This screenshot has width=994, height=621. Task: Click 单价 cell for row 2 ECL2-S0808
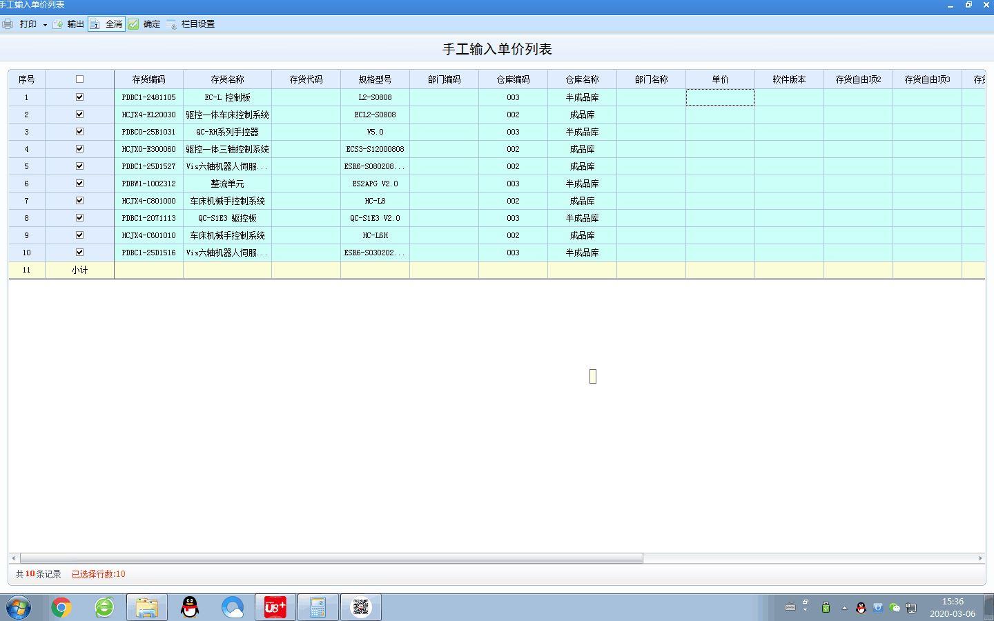click(720, 115)
